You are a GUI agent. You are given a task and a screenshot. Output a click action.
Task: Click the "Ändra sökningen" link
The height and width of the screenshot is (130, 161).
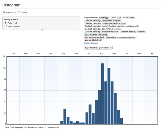pos(91,43)
